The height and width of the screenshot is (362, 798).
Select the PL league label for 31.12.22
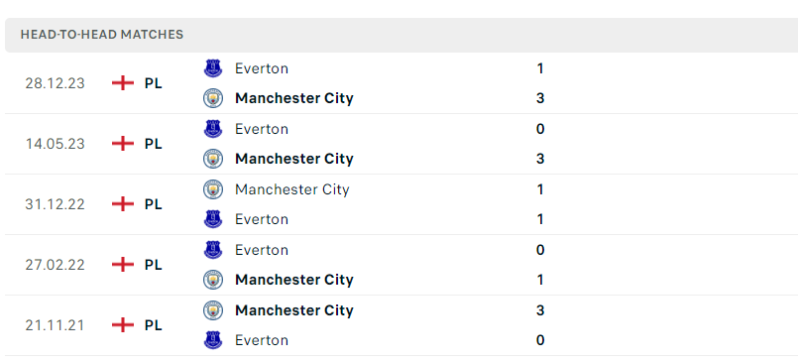pos(154,204)
